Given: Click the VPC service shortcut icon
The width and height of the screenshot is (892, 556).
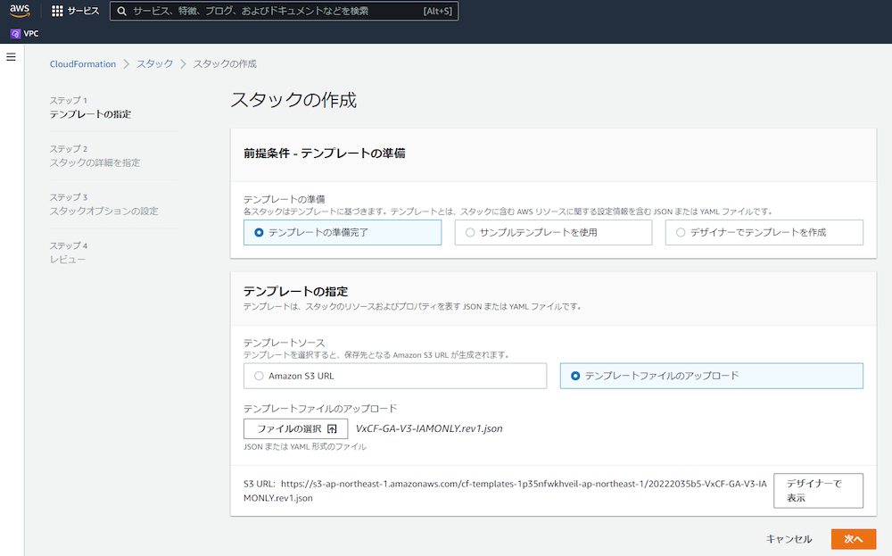Looking at the screenshot, I should tap(15, 34).
